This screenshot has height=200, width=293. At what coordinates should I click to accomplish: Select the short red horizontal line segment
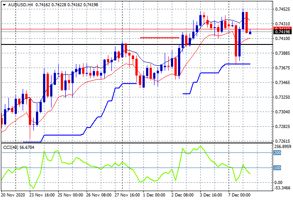[159, 38]
